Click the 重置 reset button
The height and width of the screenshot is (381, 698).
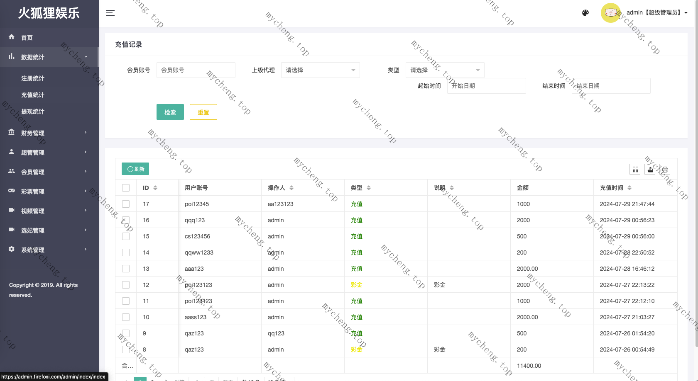point(203,112)
